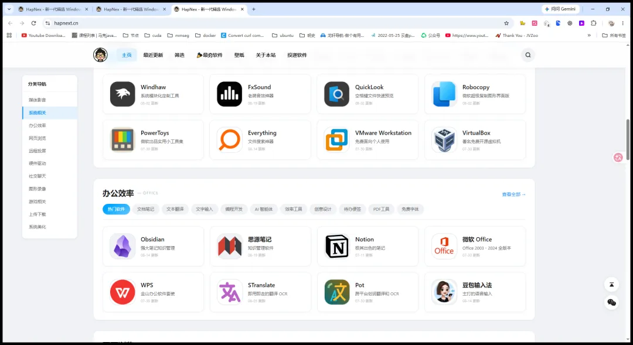This screenshot has width=633, height=345.
Task: Click the 问问 Gemini button
Action: click(560, 9)
